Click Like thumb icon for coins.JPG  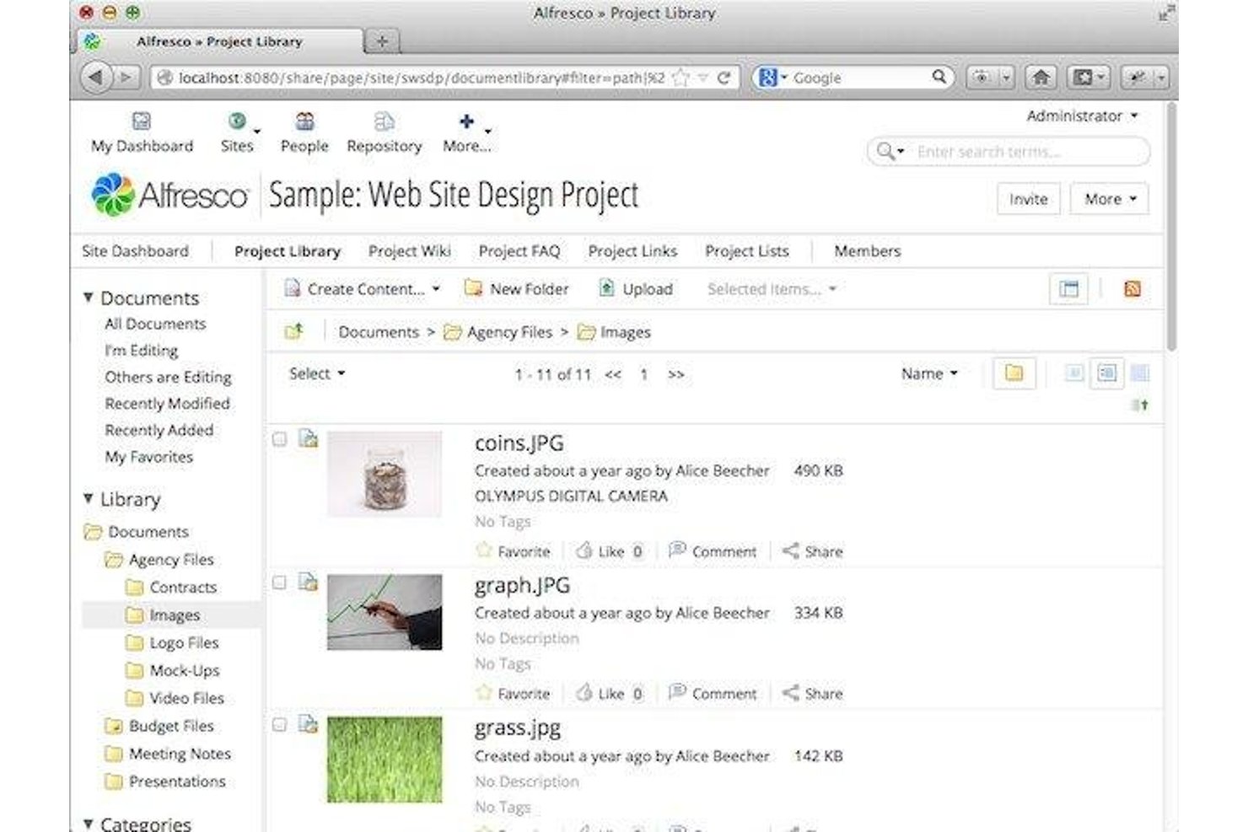584,550
